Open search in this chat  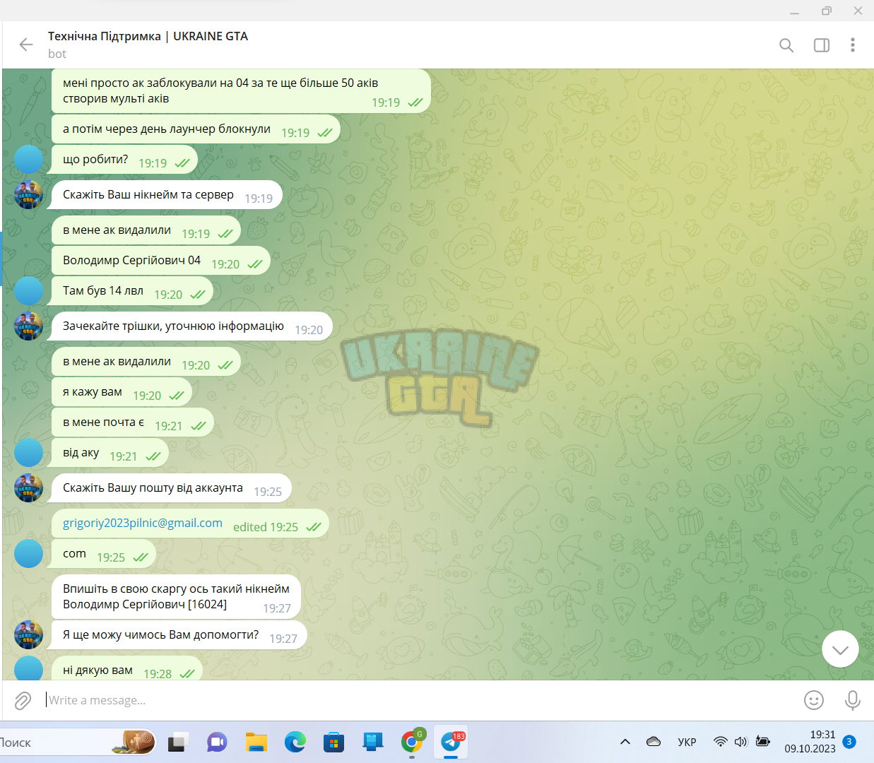pos(786,45)
